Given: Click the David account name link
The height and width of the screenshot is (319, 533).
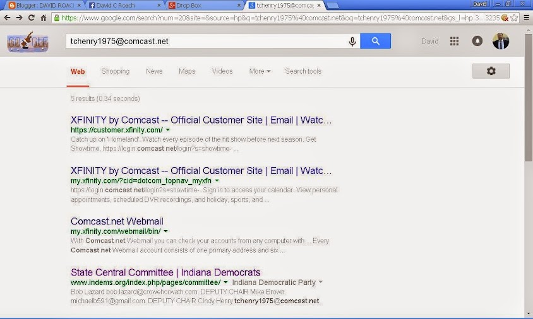Looking at the screenshot, I should point(429,41).
